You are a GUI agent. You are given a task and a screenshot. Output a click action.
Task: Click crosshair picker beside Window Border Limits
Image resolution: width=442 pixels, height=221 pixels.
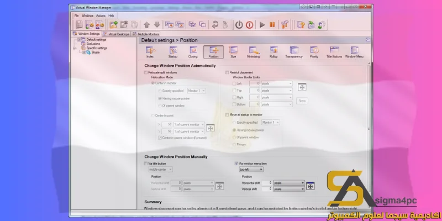click(302, 87)
